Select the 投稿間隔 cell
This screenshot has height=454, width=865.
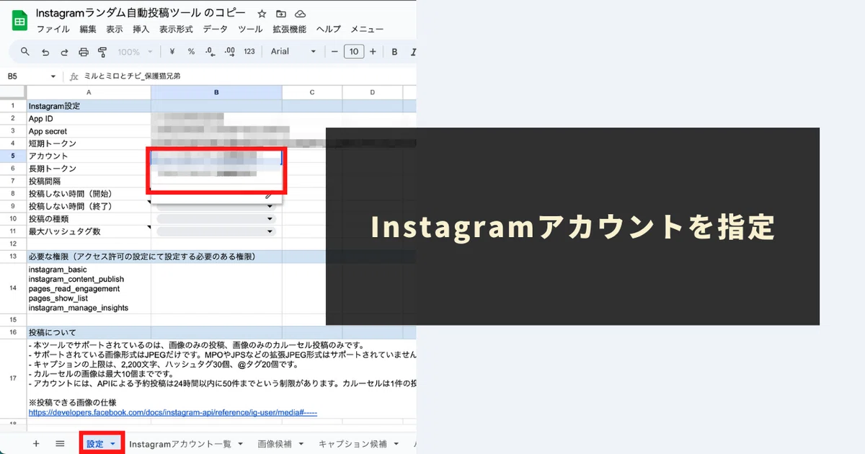coord(89,181)
